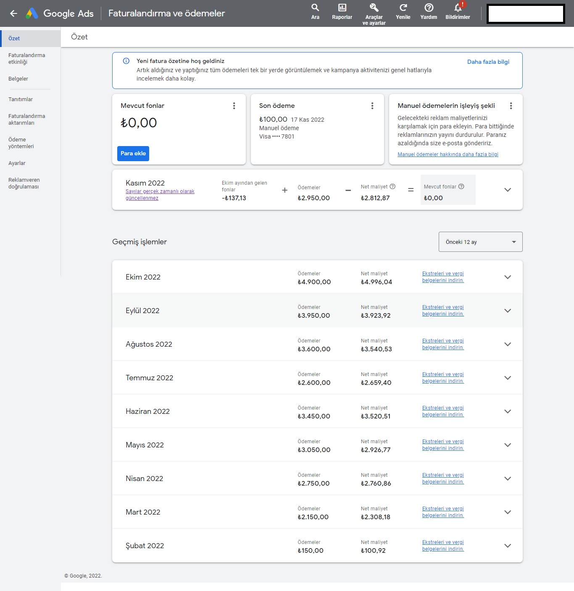Expand the Temmuz 2022 row
Image resolution: width=574 pixels, height=591 pixels.
[x=508, y=378]
